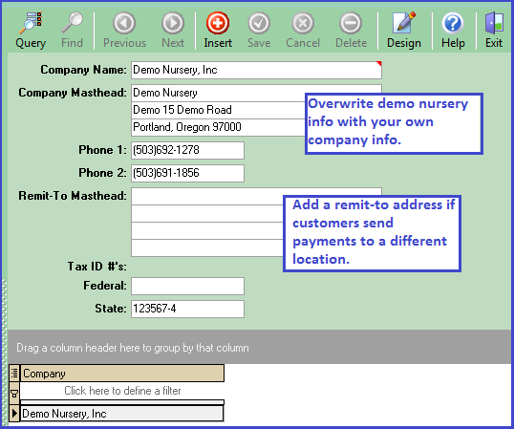514x429 pixels.
Task: Click the Company Name field
Action: [x=256, y=70]
